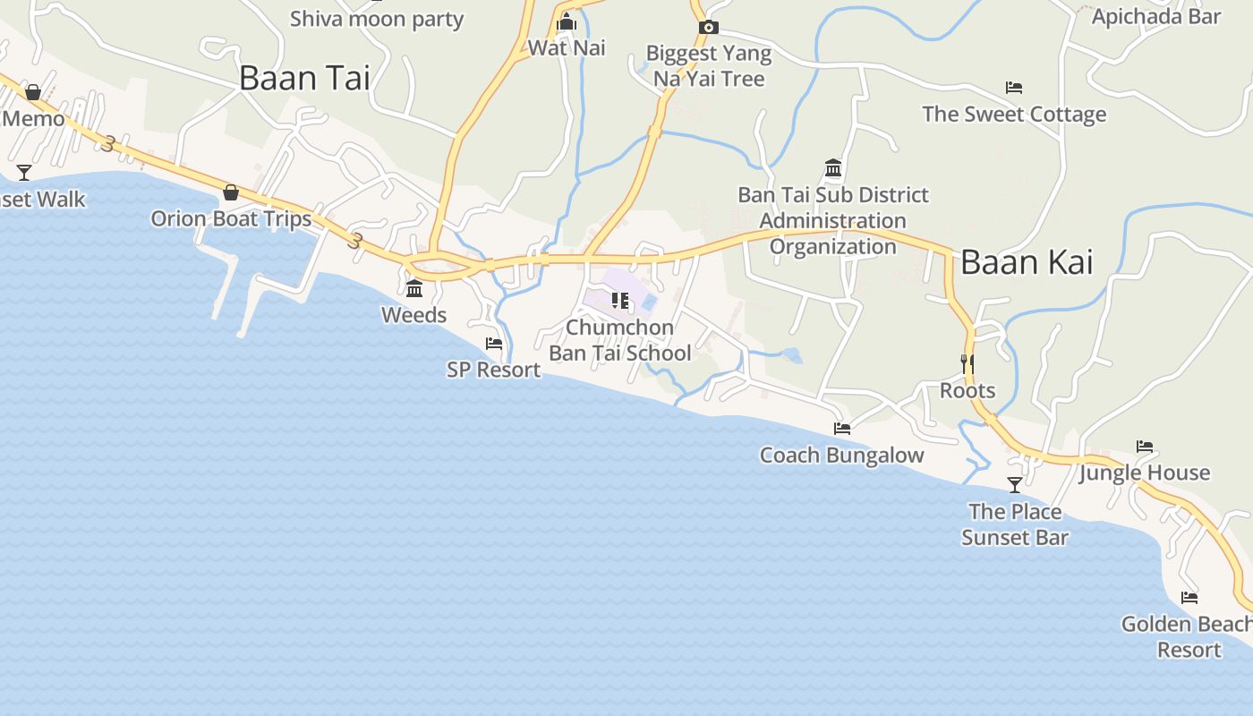Click the route 3 road marker near Weeds
Screen dimensions: 1253x716
tap(355, 241)
